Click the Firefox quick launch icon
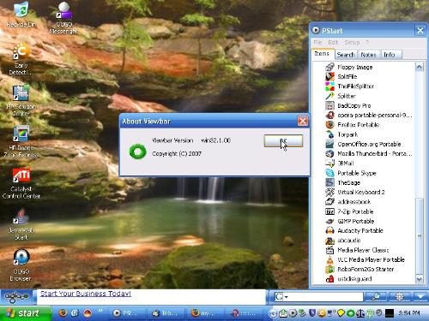 point(63,313)
